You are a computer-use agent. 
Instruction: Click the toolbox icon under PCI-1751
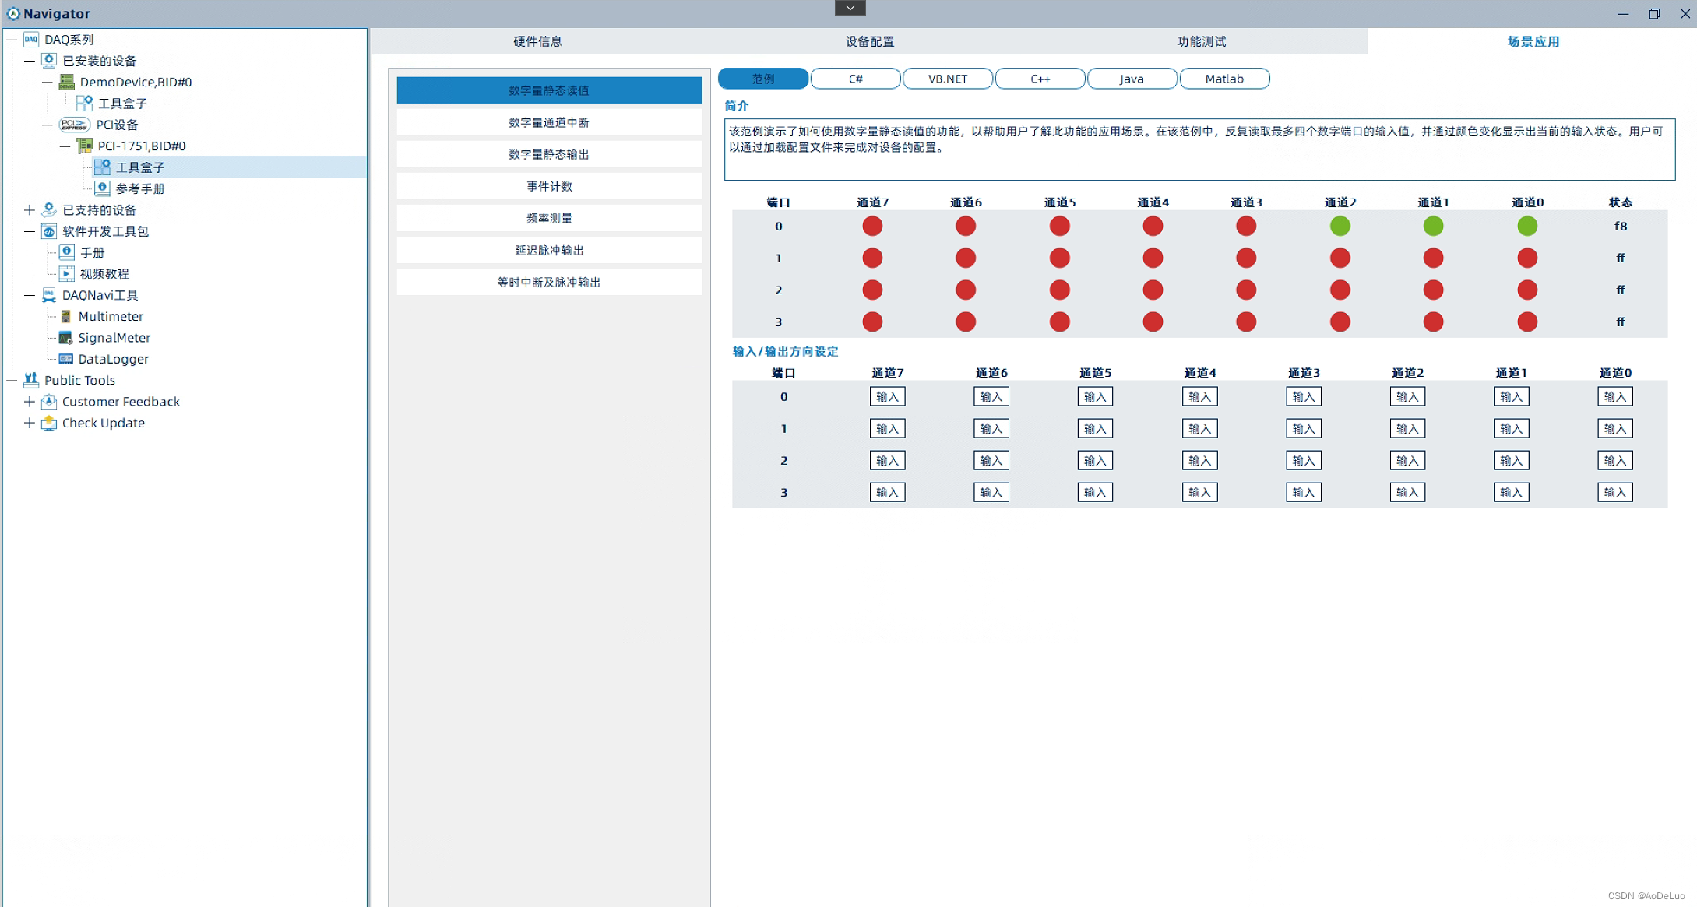(x=102, y=167)
